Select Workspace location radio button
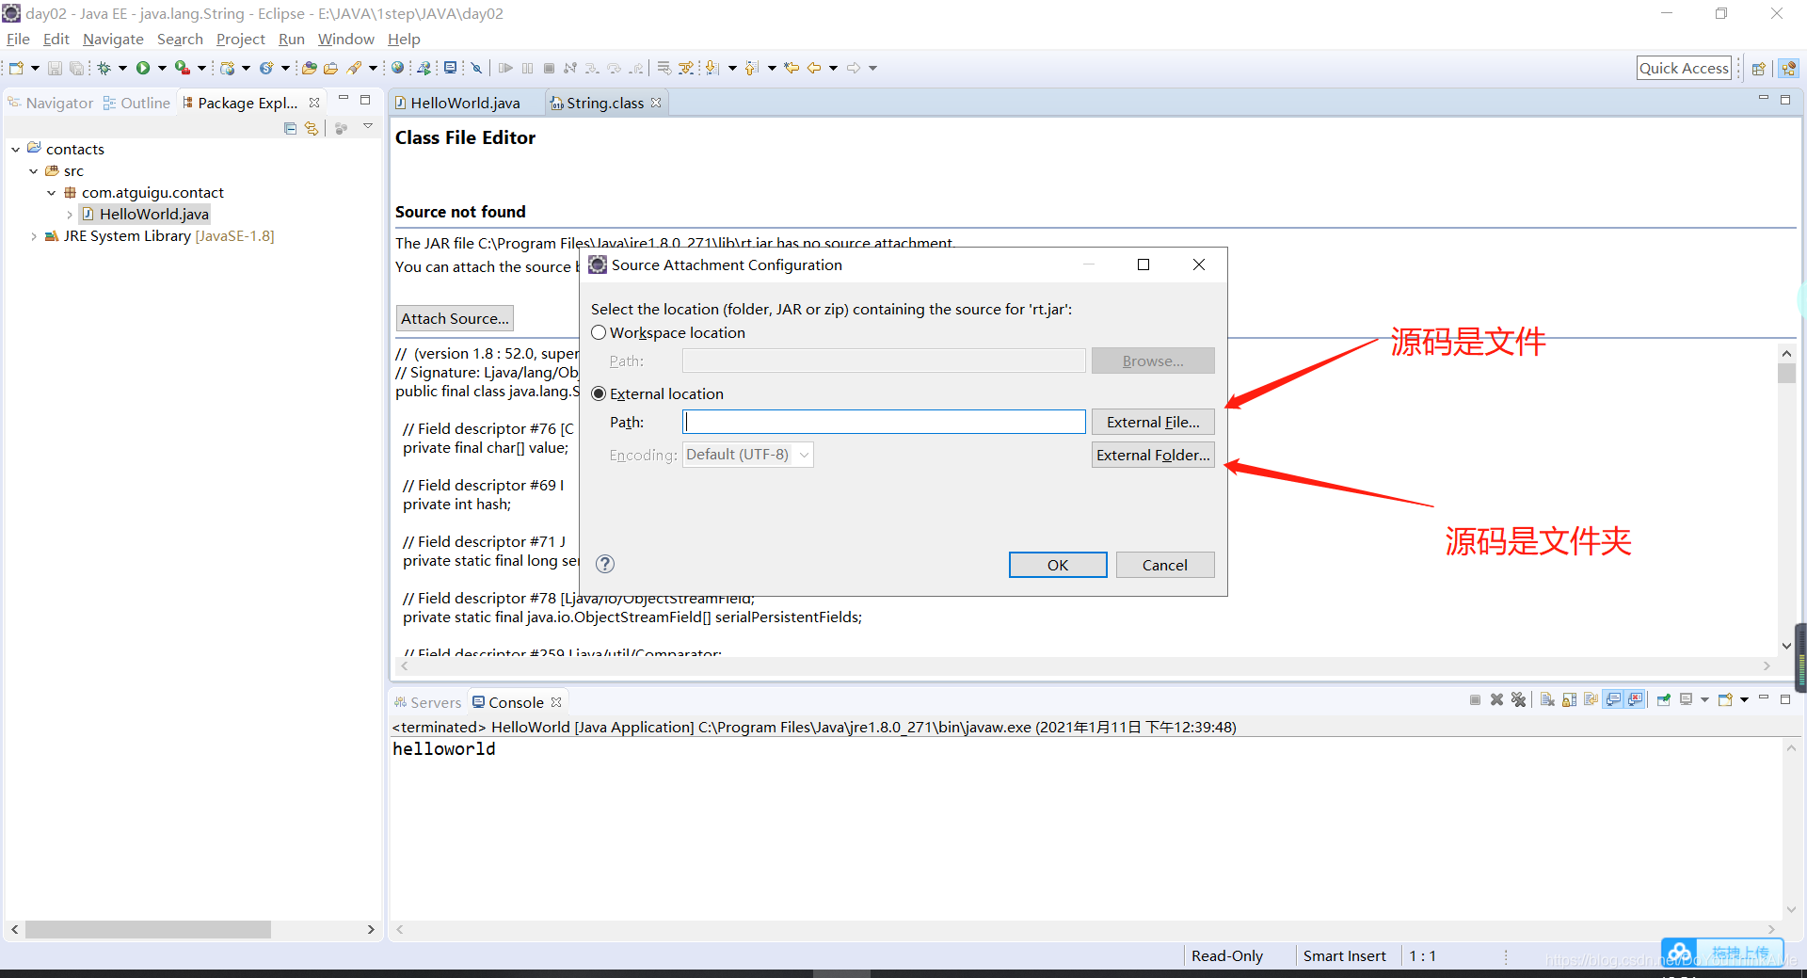The width and height of the screenshot is (1807, 978). (599, 332)
